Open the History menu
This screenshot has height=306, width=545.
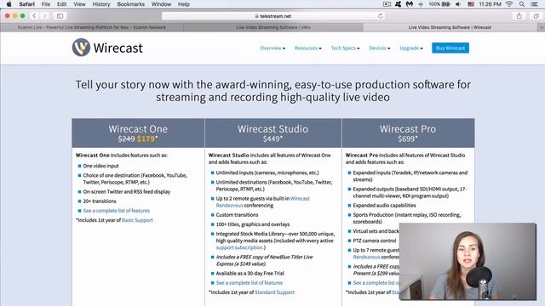[101, 4]
